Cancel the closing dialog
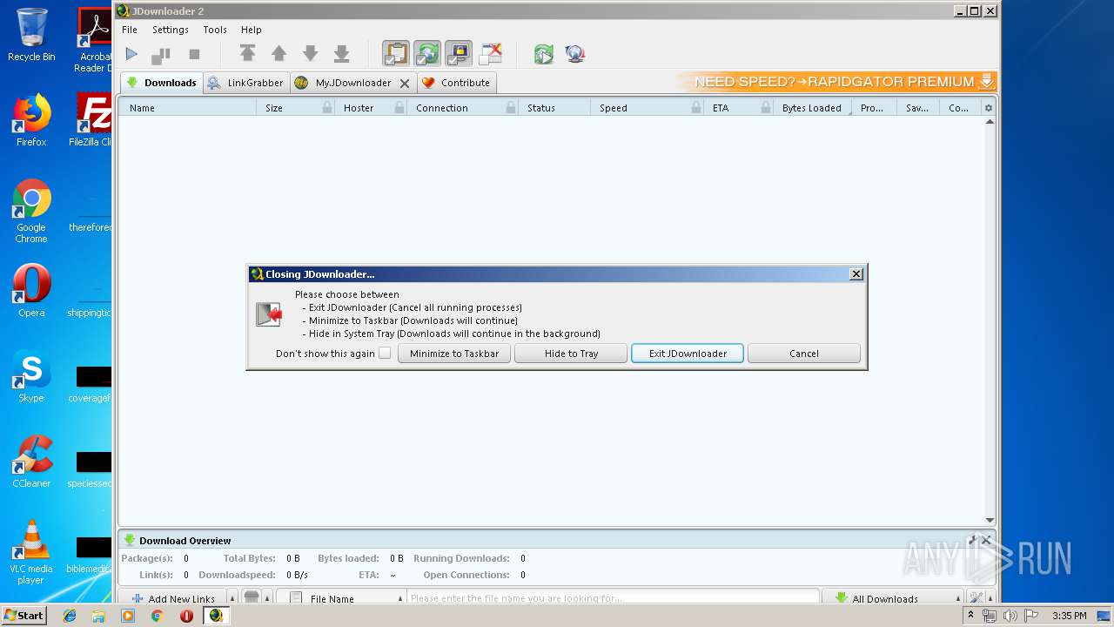The image size is (1114, 627). tap(804, 354)
